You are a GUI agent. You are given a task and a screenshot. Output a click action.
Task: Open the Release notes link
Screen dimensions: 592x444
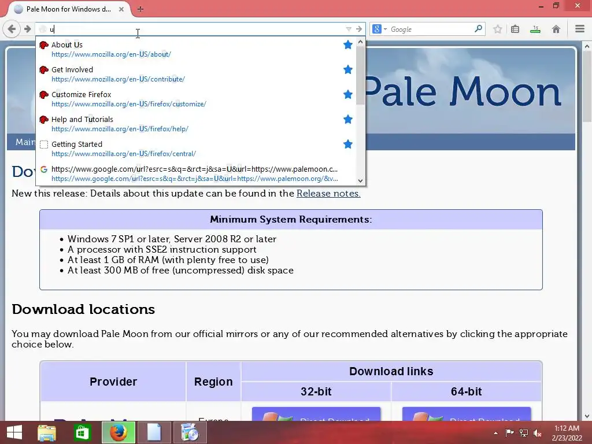(x=328, y=193)
